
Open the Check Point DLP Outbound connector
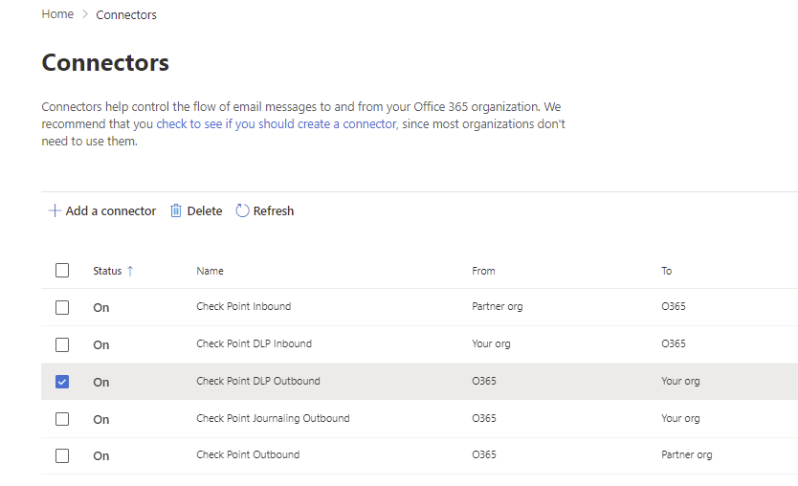pos(258,381)
